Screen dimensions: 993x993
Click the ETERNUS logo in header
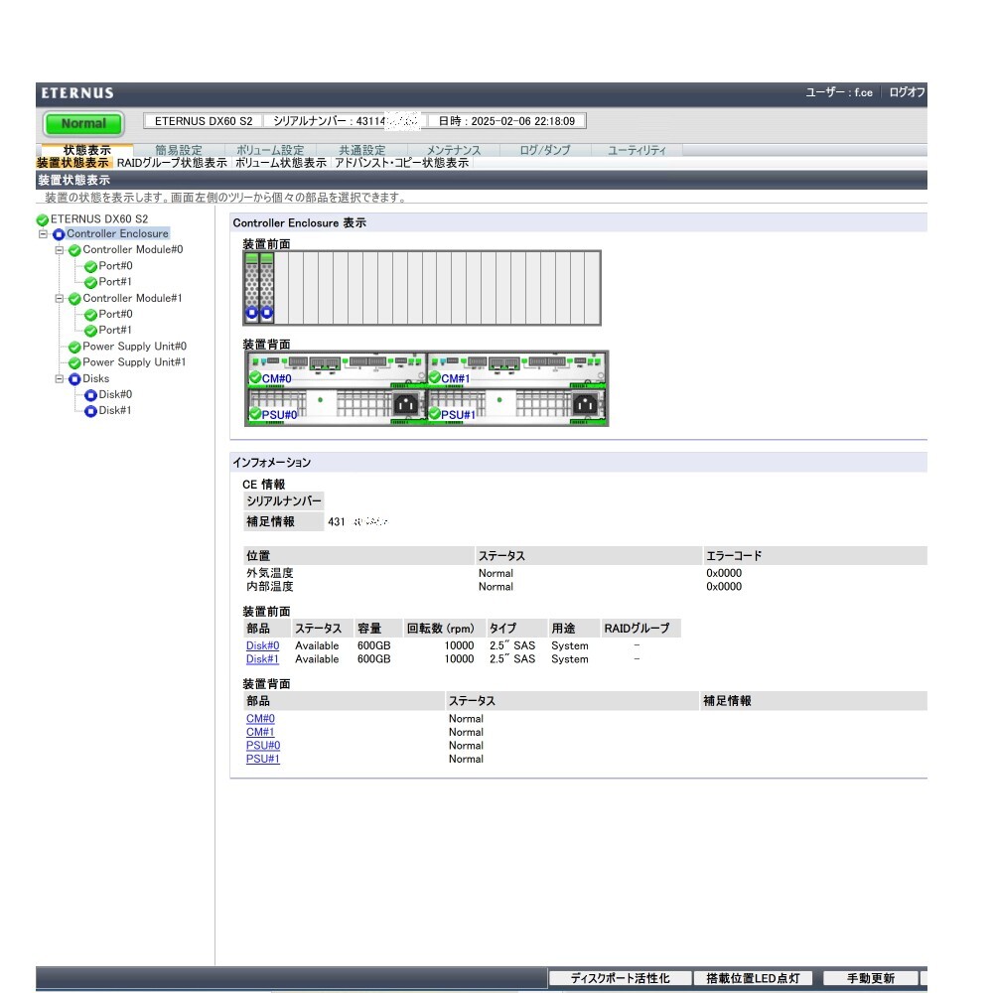click(77, 93)
